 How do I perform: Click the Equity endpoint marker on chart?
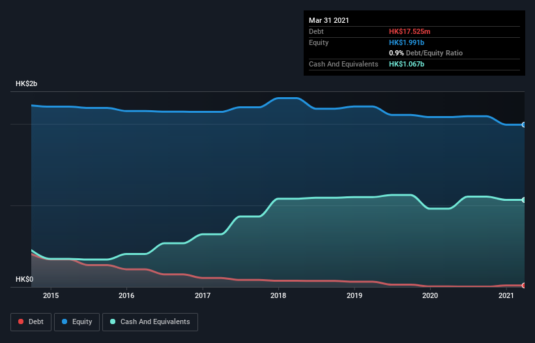pos(524,125)
